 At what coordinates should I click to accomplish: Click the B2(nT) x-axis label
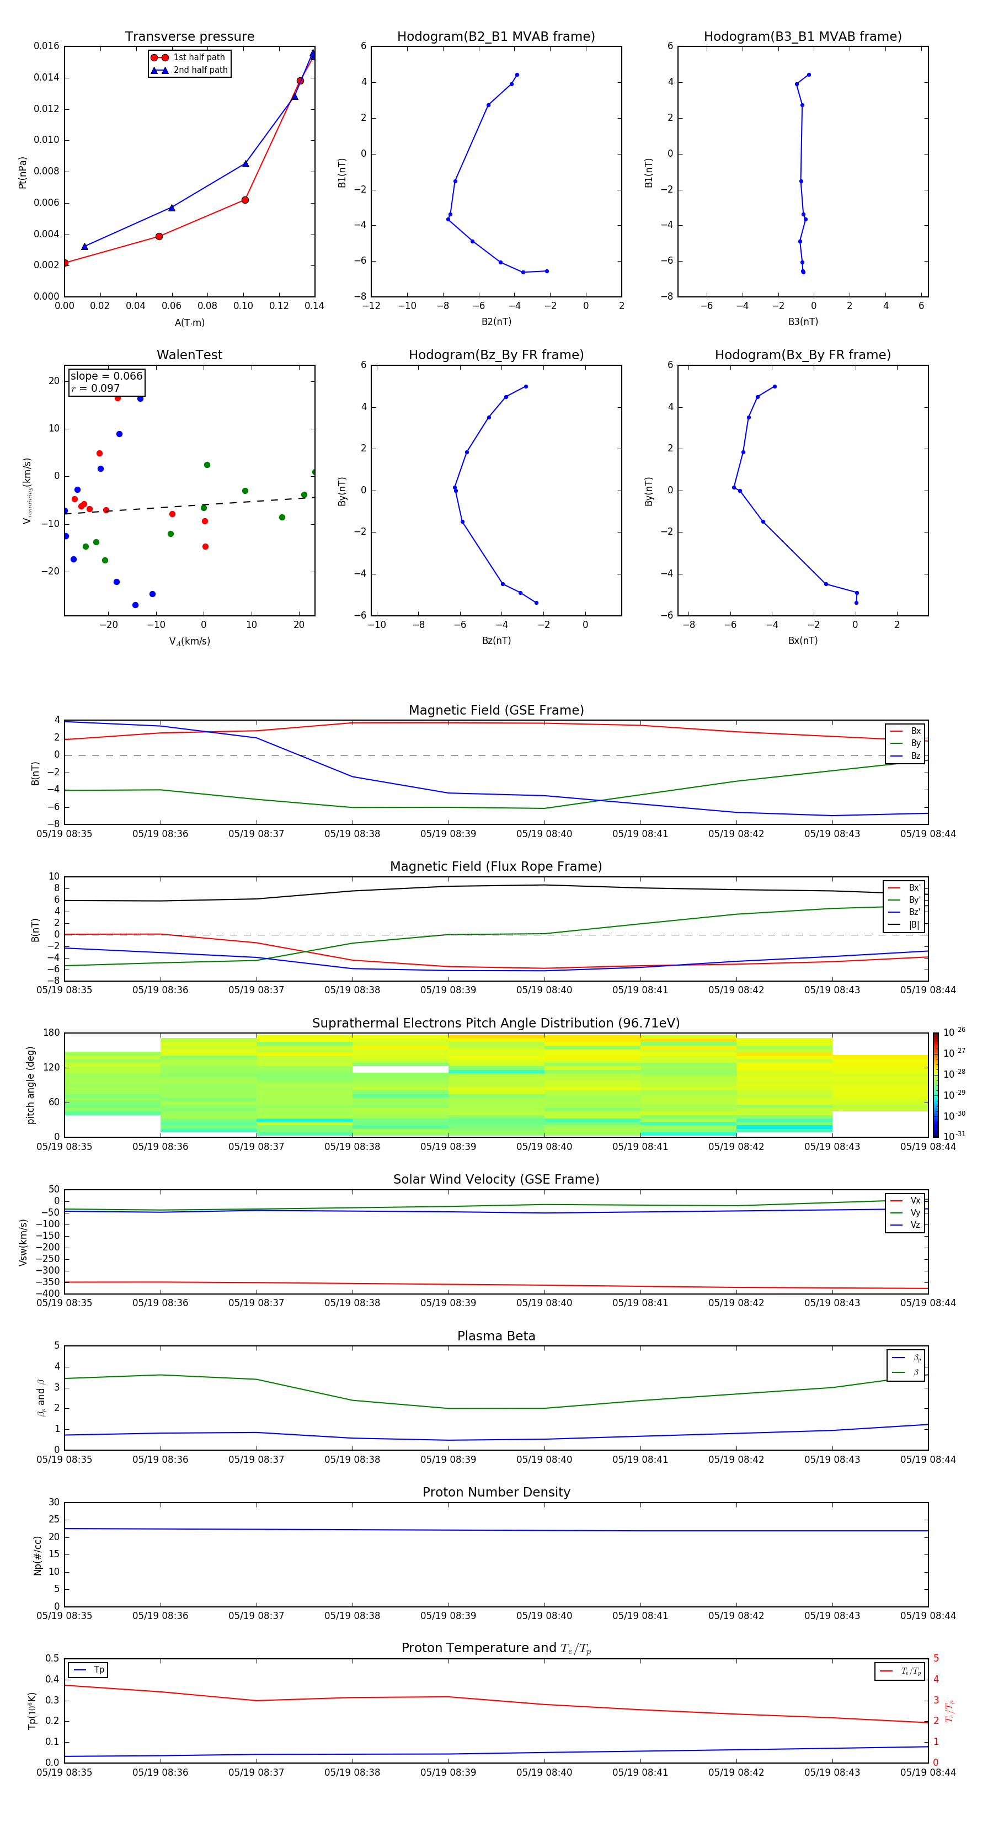496,322
